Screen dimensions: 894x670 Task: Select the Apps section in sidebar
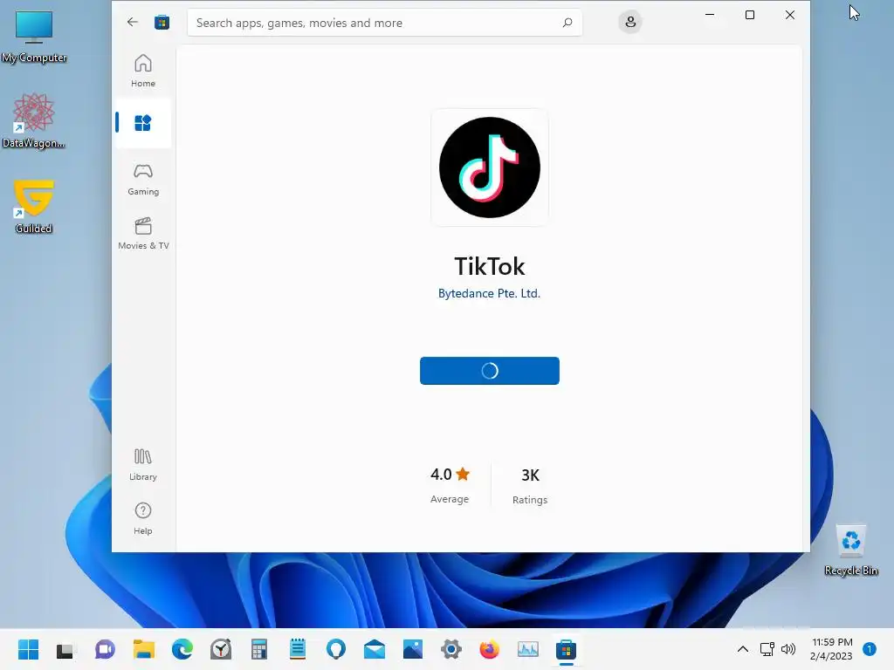pyautogui.click(x=143, y=122)
